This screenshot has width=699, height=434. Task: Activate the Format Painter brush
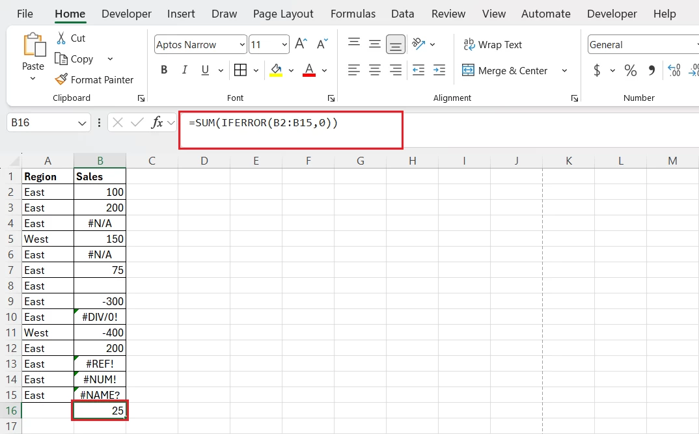pos(61,79)
